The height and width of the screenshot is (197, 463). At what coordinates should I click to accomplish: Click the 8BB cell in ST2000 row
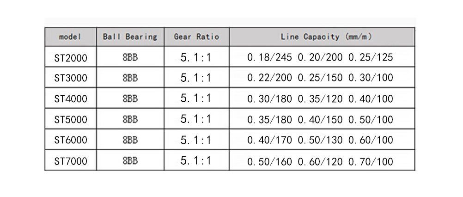(x=130, y=57)
